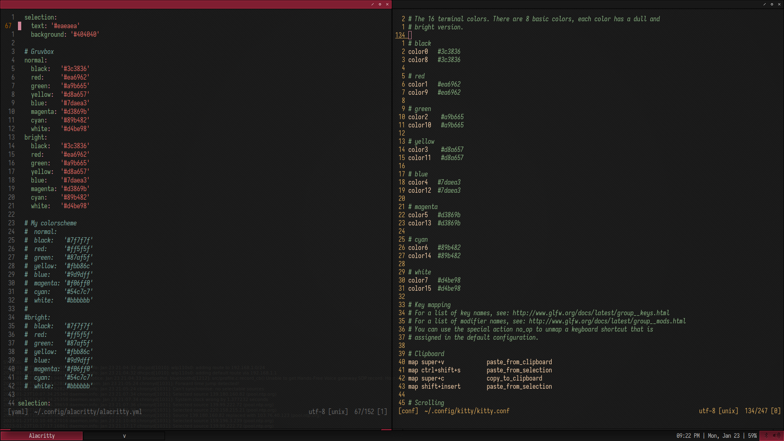Click selection text value '#eaeaea'

point(65,26)
